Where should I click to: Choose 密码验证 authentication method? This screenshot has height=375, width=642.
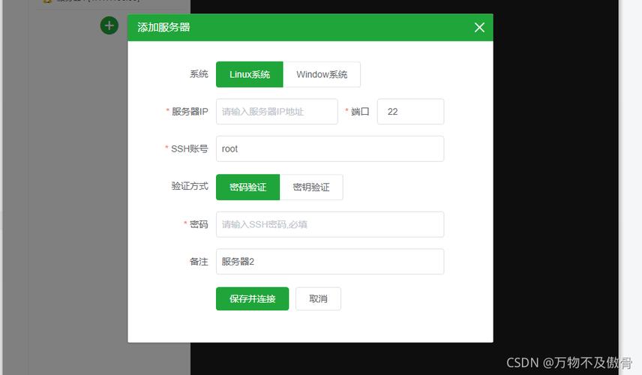[x=247, y=187]
